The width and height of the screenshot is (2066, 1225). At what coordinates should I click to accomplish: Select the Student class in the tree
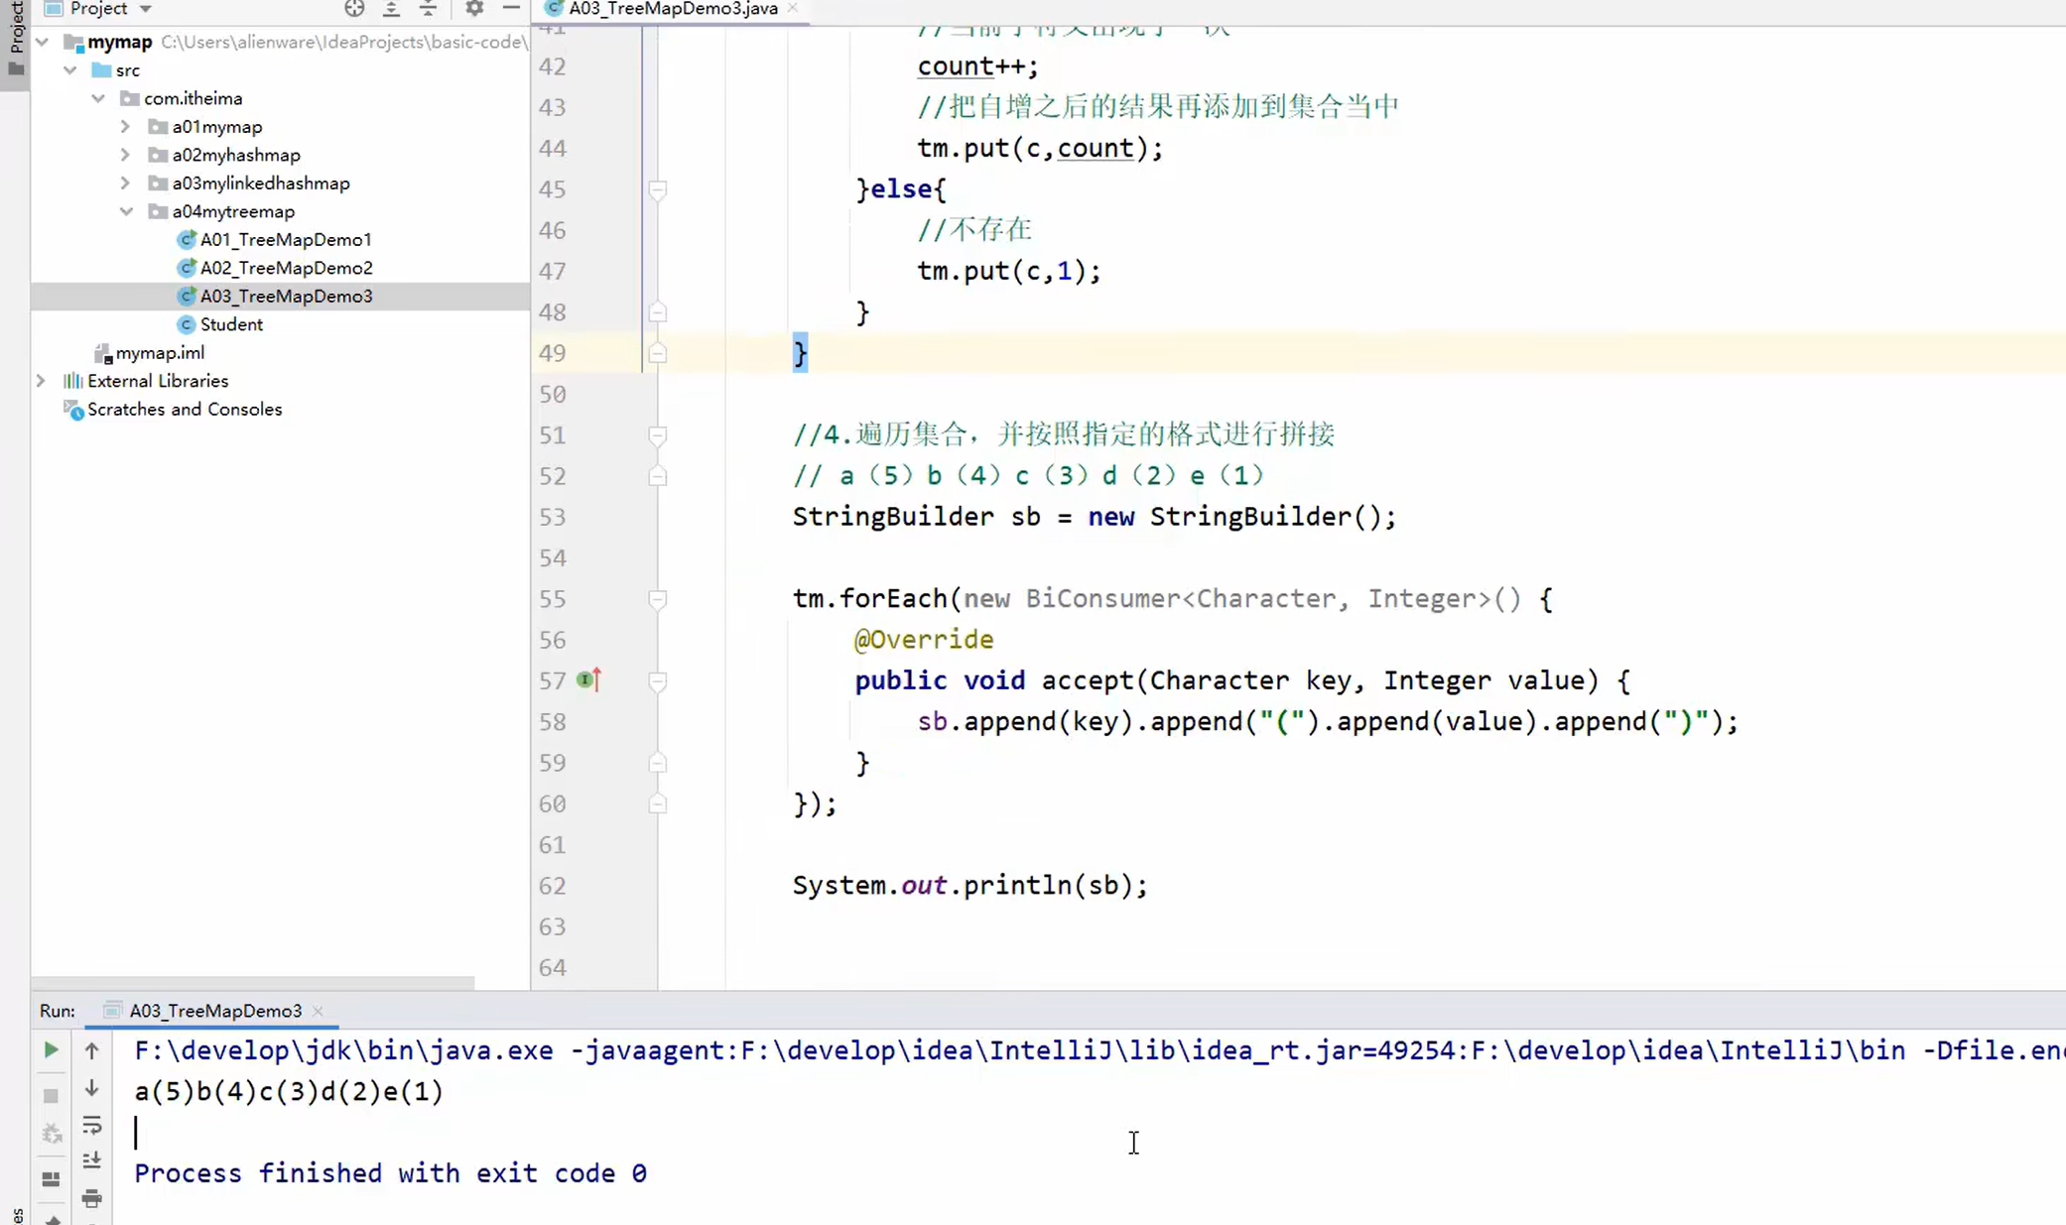(x=231, y=324)
